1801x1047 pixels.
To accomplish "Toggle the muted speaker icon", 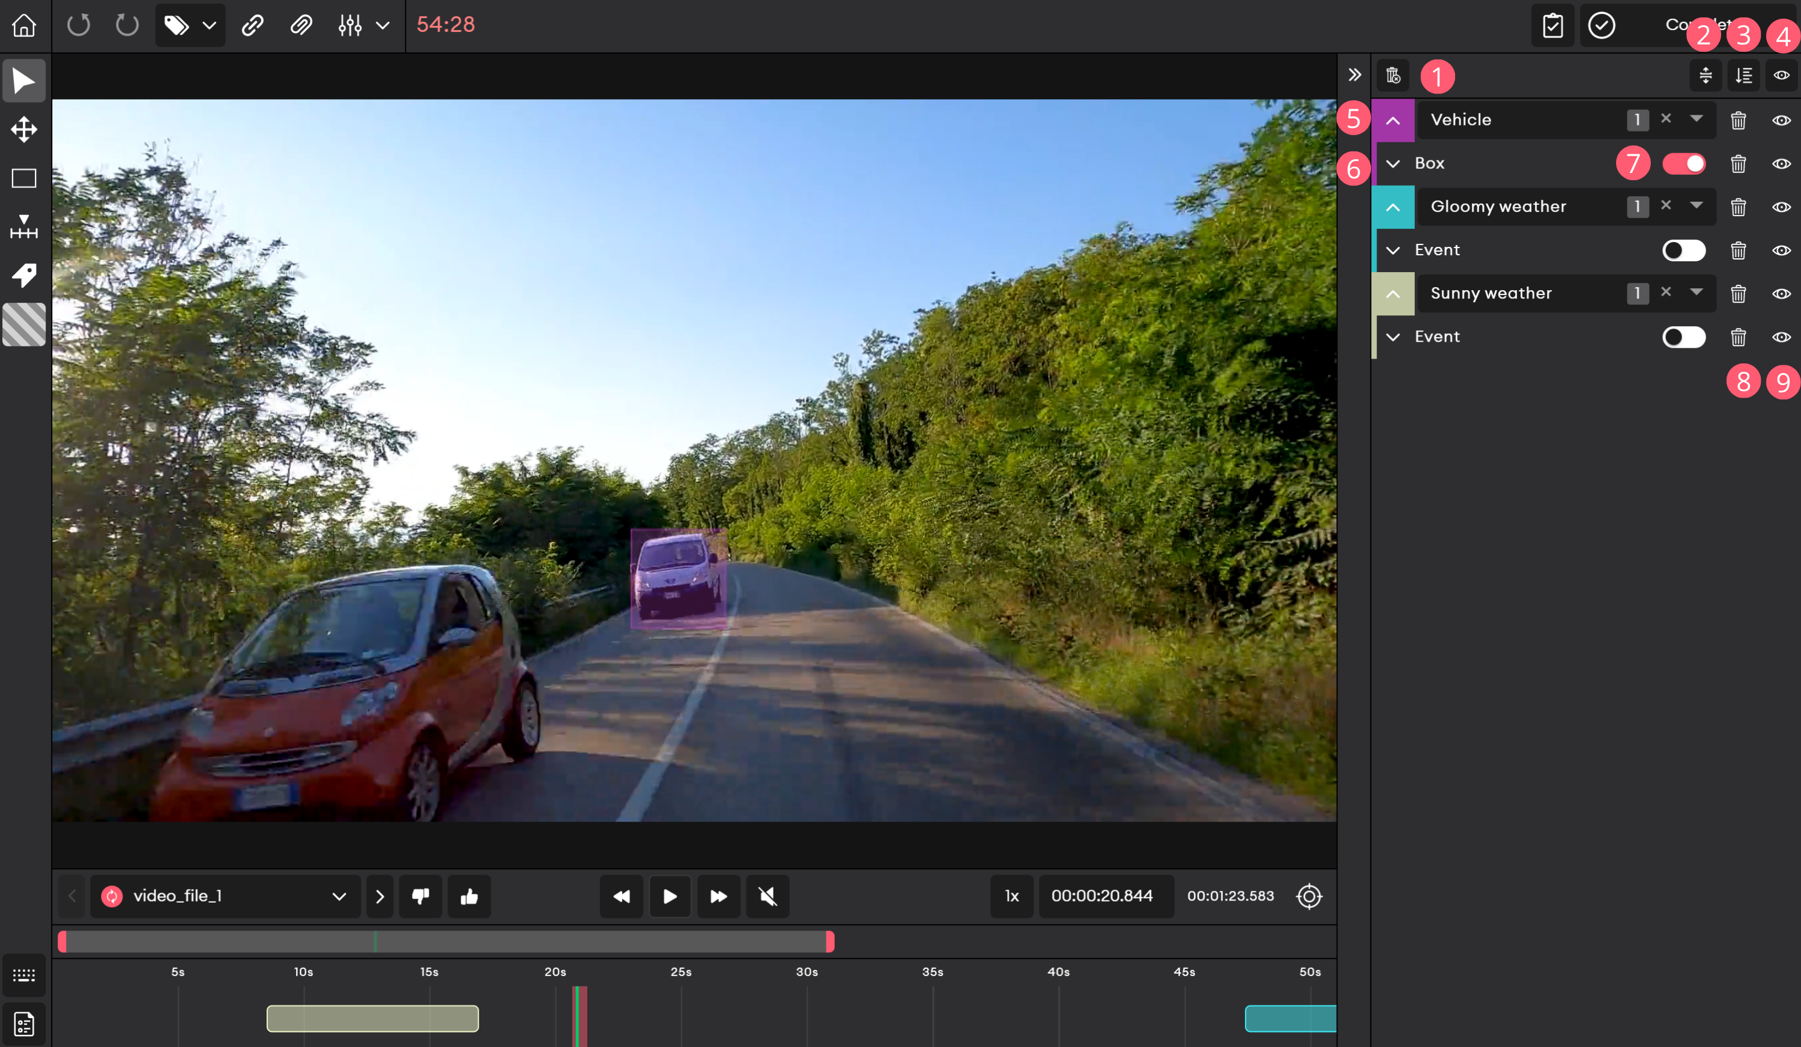I will coord(767,896).
